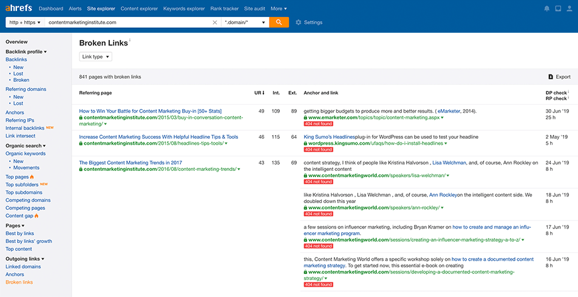This screenshot has width=578, height=297.
Task: Click the 404 badge under lisa-welchman URL
Action: [319, 182]
